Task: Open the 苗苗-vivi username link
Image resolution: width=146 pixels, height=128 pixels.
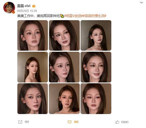Action: [24, 6]
